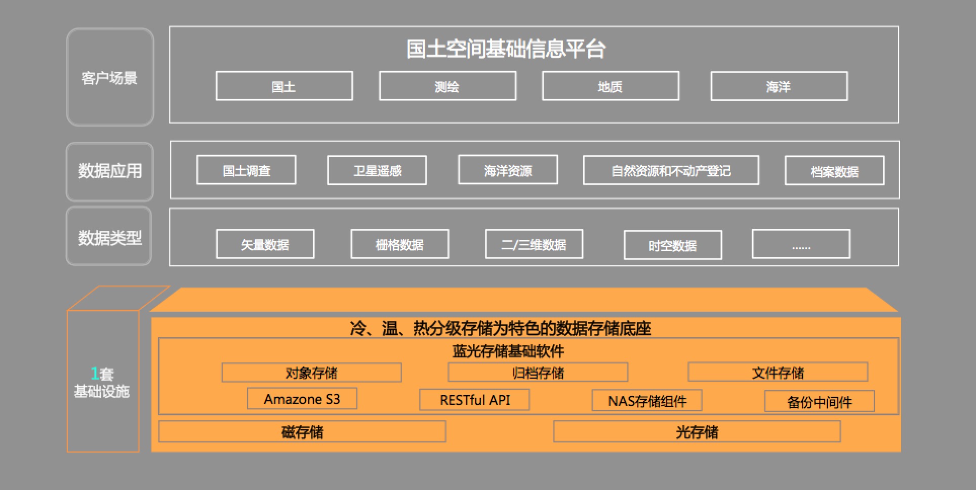Select the RESTful API box

[475, 399]
